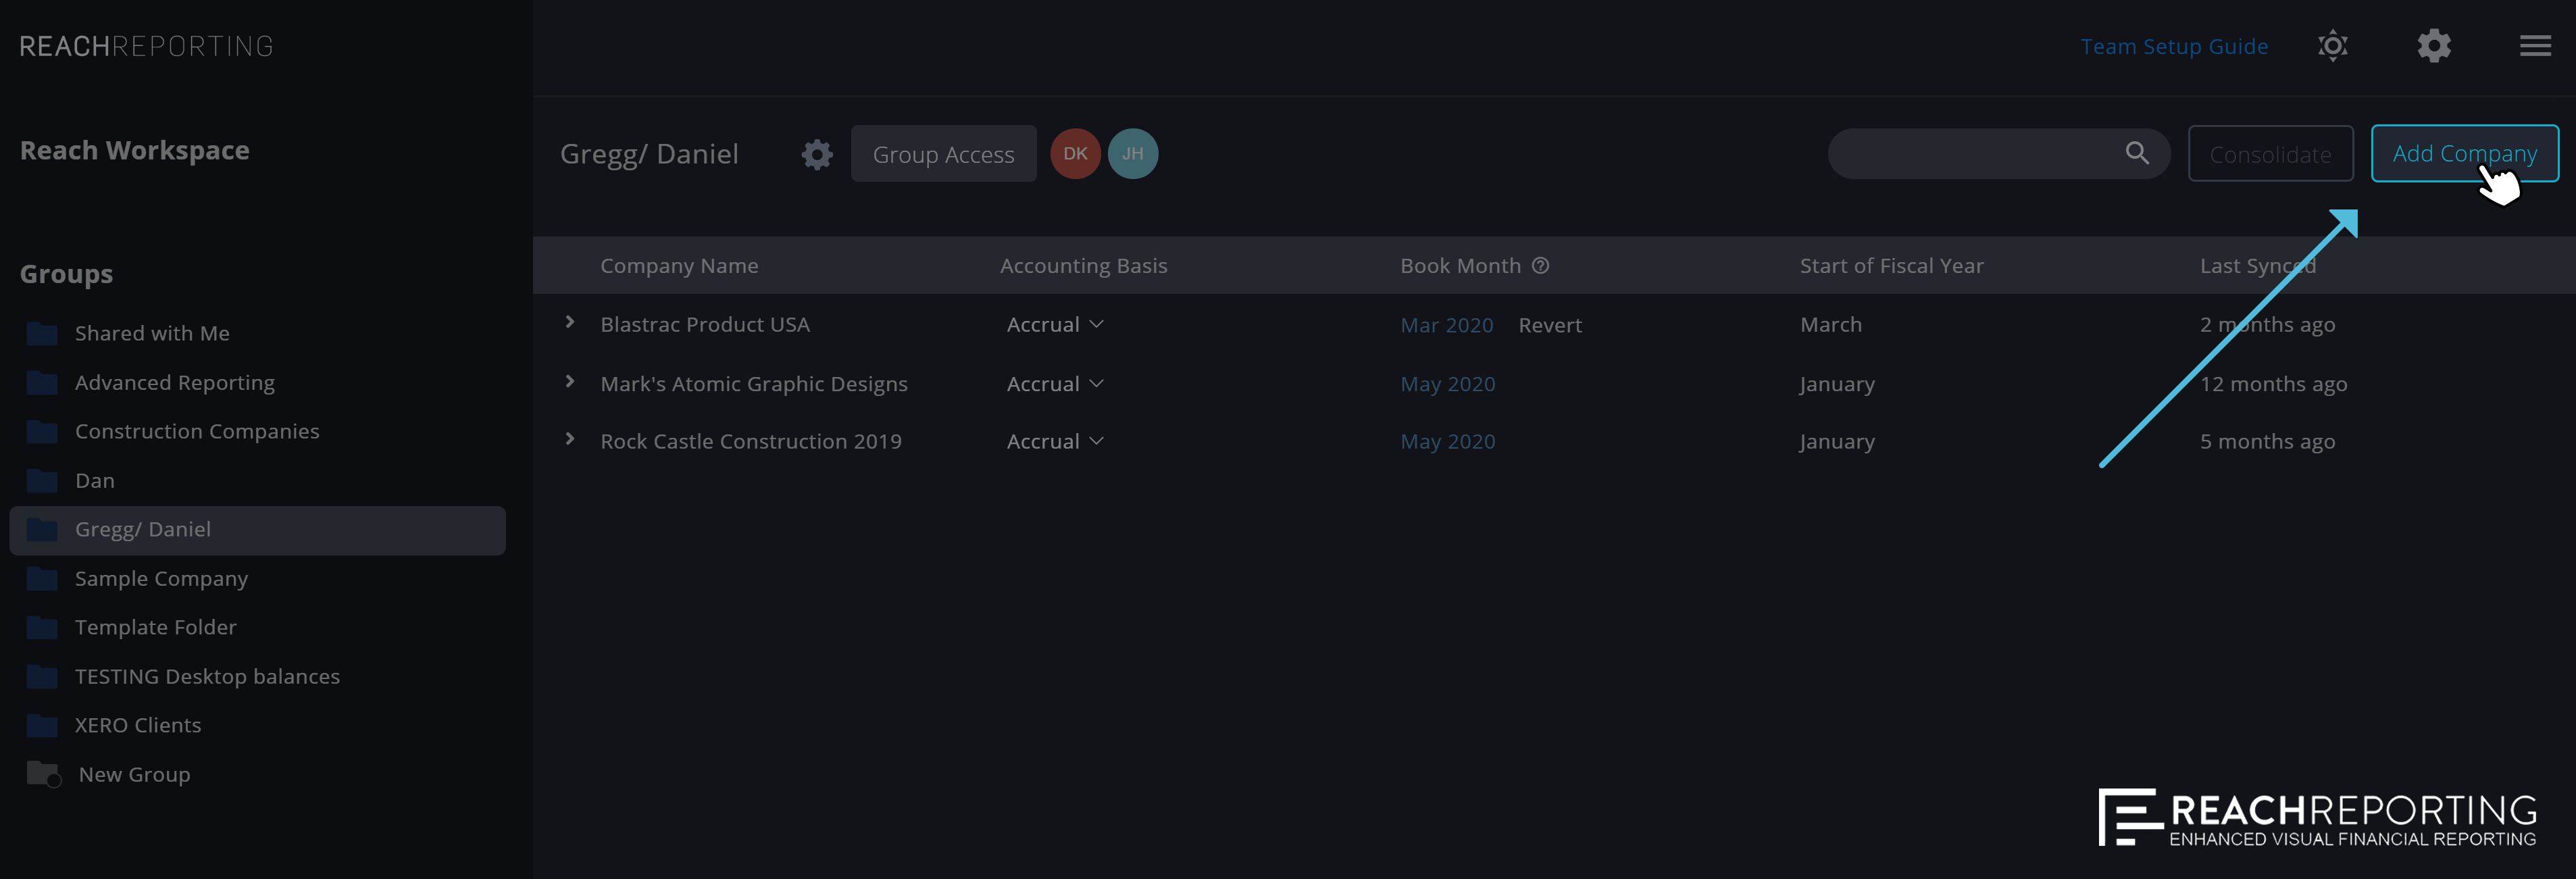The height and width of the screenshot is (879, 2576).
Task: Expand the Rock Castle Construction 2019 row
Action: (570, 438)
